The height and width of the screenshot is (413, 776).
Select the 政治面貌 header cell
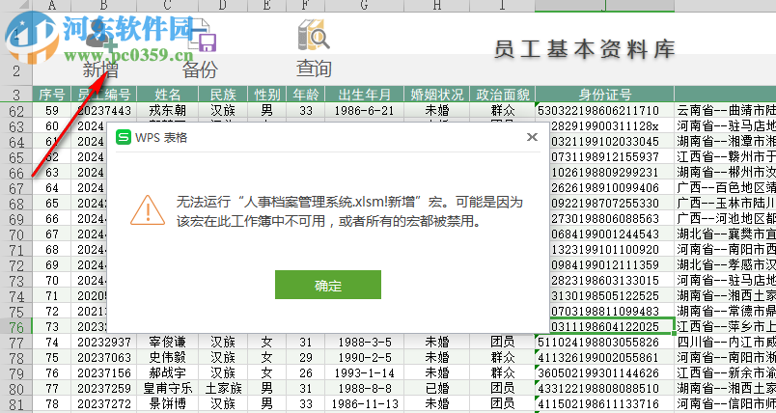pyautogui.click(x=503, y=94)
